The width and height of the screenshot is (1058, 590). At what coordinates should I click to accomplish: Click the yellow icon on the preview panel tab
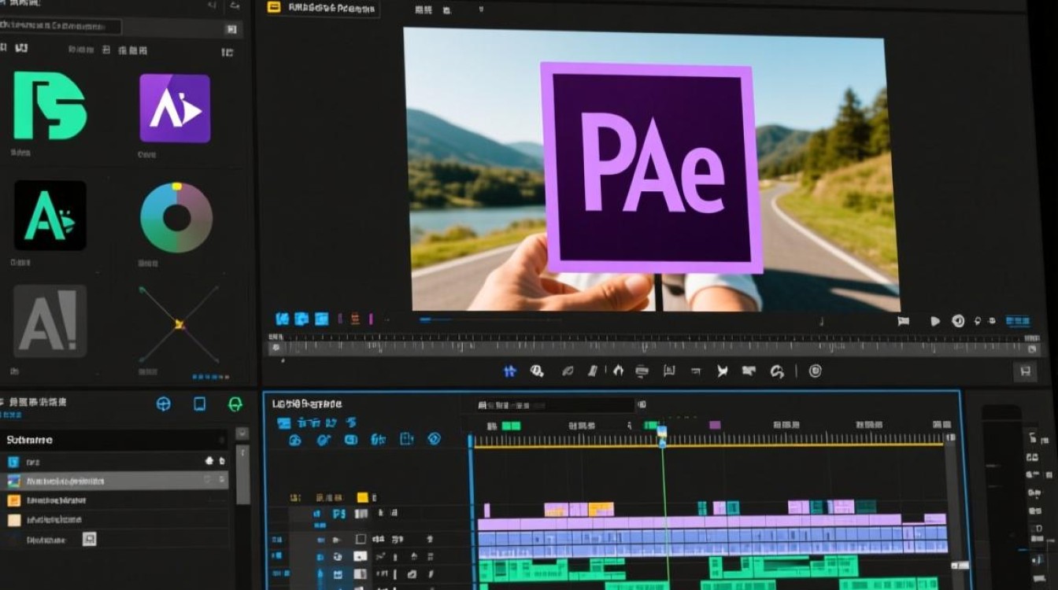pyautogui.click(x=274, y=8)
